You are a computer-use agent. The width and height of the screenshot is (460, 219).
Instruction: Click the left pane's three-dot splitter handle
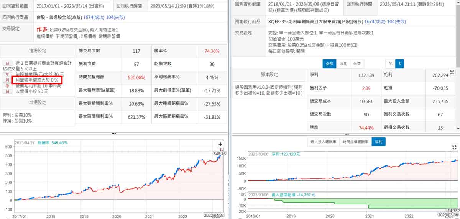(113, 133)
